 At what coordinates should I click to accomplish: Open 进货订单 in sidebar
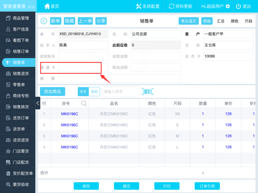(x=18, y=118)
